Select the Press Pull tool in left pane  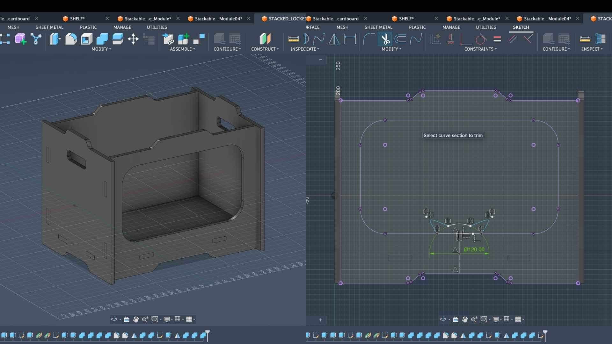tap(55, 39)
